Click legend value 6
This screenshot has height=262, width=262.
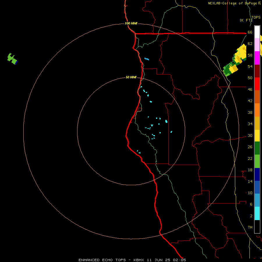point(251,204)
